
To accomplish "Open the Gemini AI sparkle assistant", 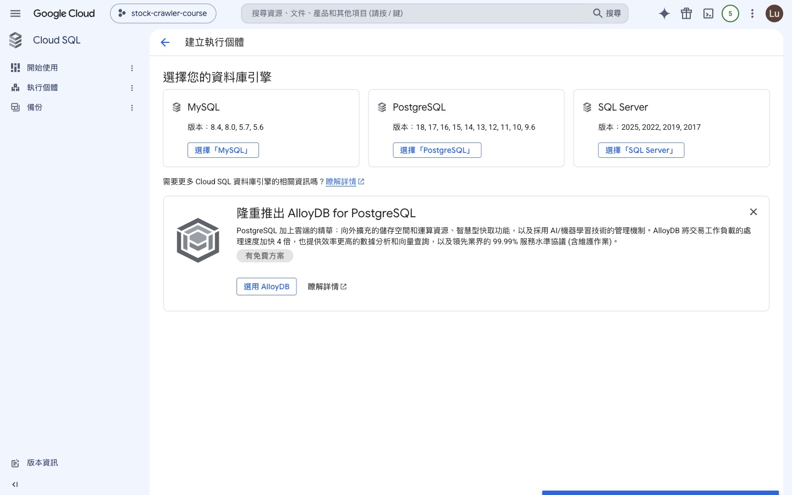I will click(x=664, y=14).
